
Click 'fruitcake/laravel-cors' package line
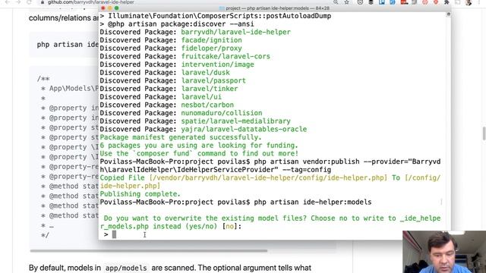[226, 56]
